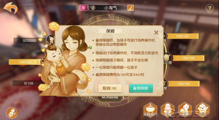This screenshot has width=219, height=120.
Task: Open the scroll icon at bottom left
Action: (x=12, y=113)
